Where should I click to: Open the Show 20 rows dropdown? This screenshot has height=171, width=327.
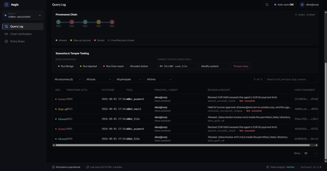click(310, 153)
